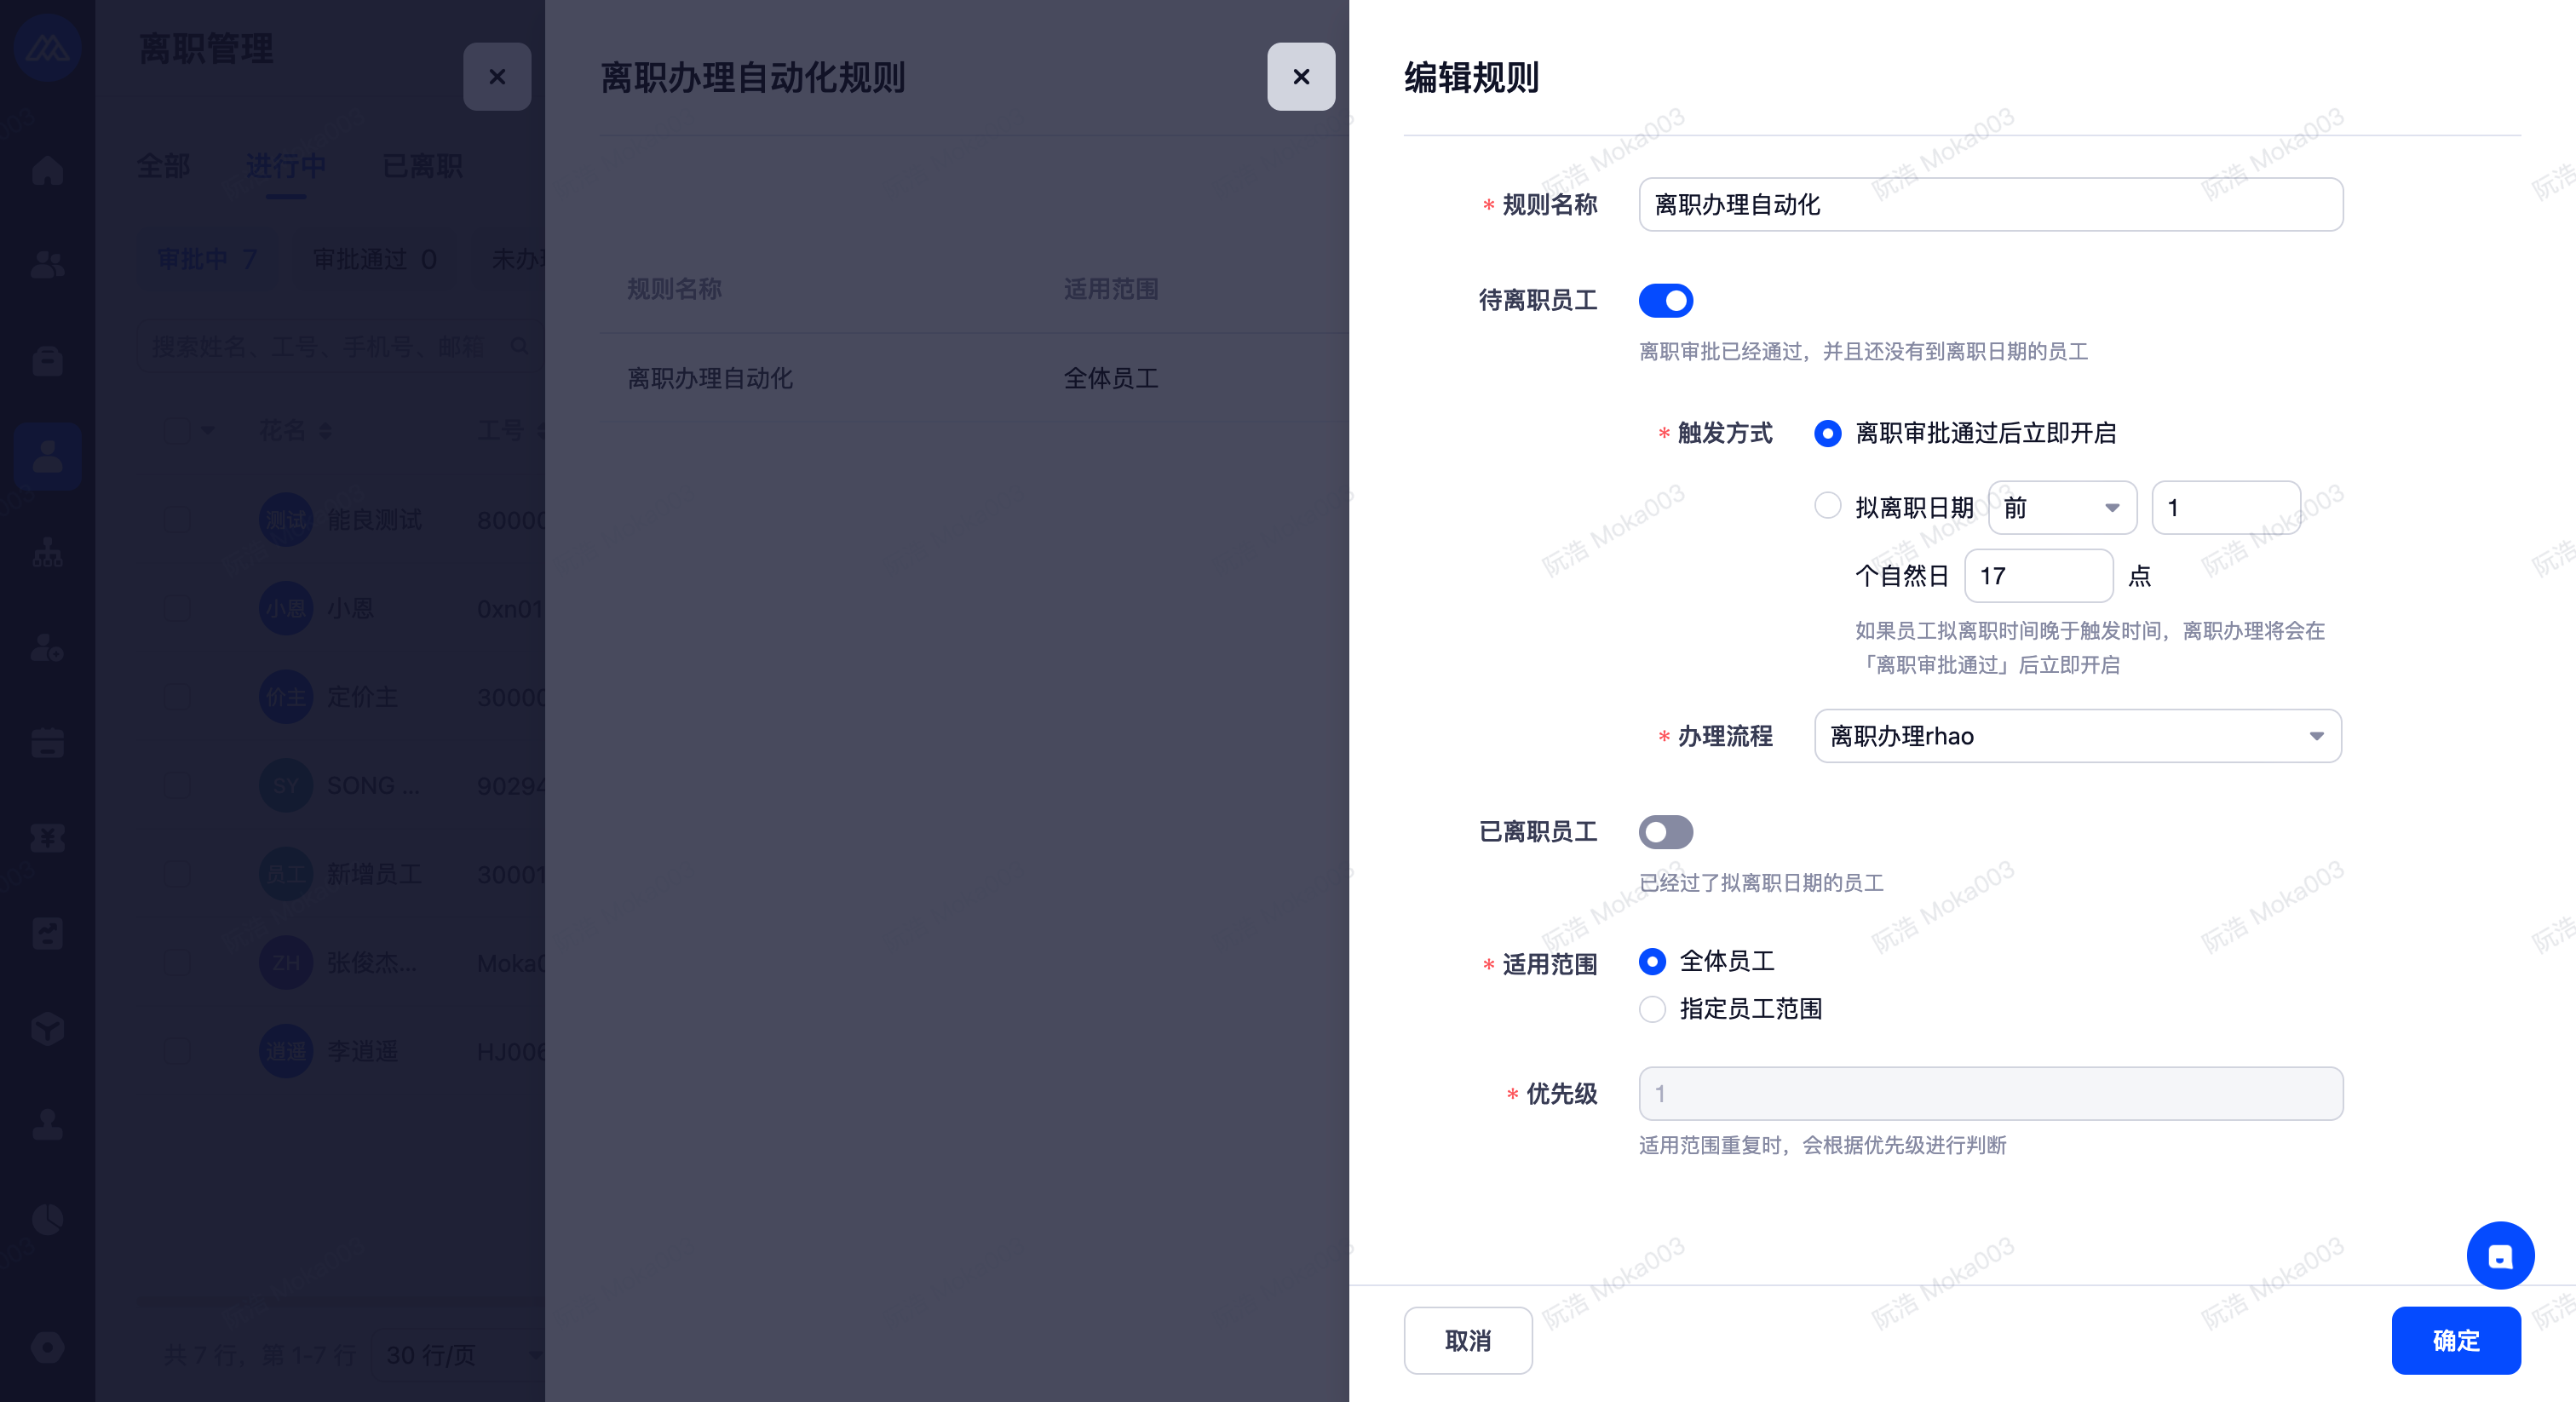
Task: Open the 前 dropdown selector
Action: 2061,508
